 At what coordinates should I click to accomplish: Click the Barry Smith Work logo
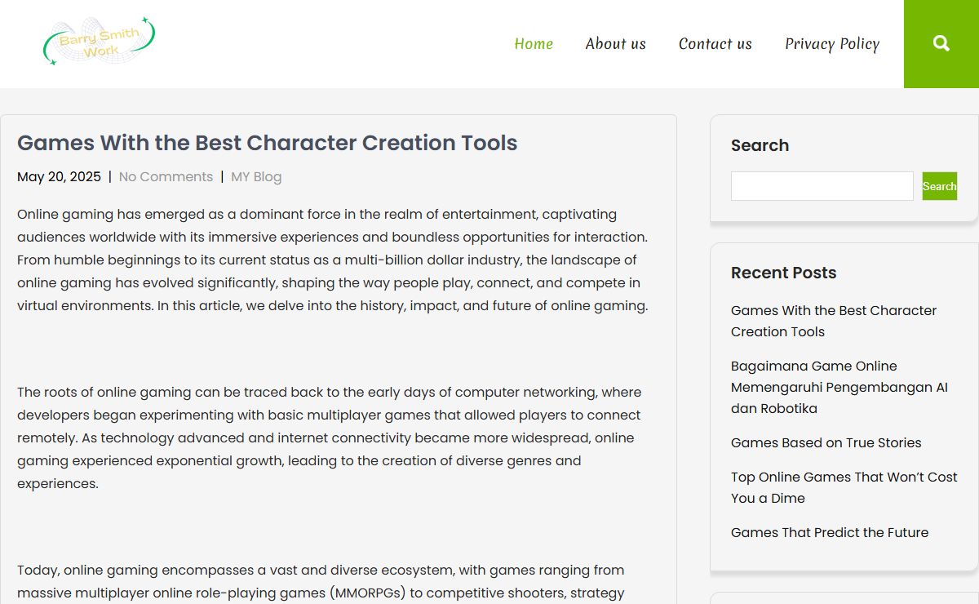(x=99, y=41)
